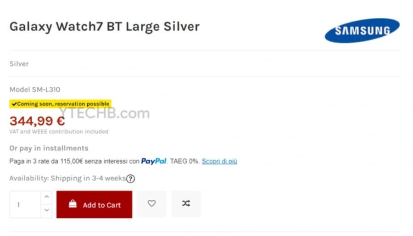Click the Silver color label
413x236 pixels.
pyautogui.click(x=19, y=64)
